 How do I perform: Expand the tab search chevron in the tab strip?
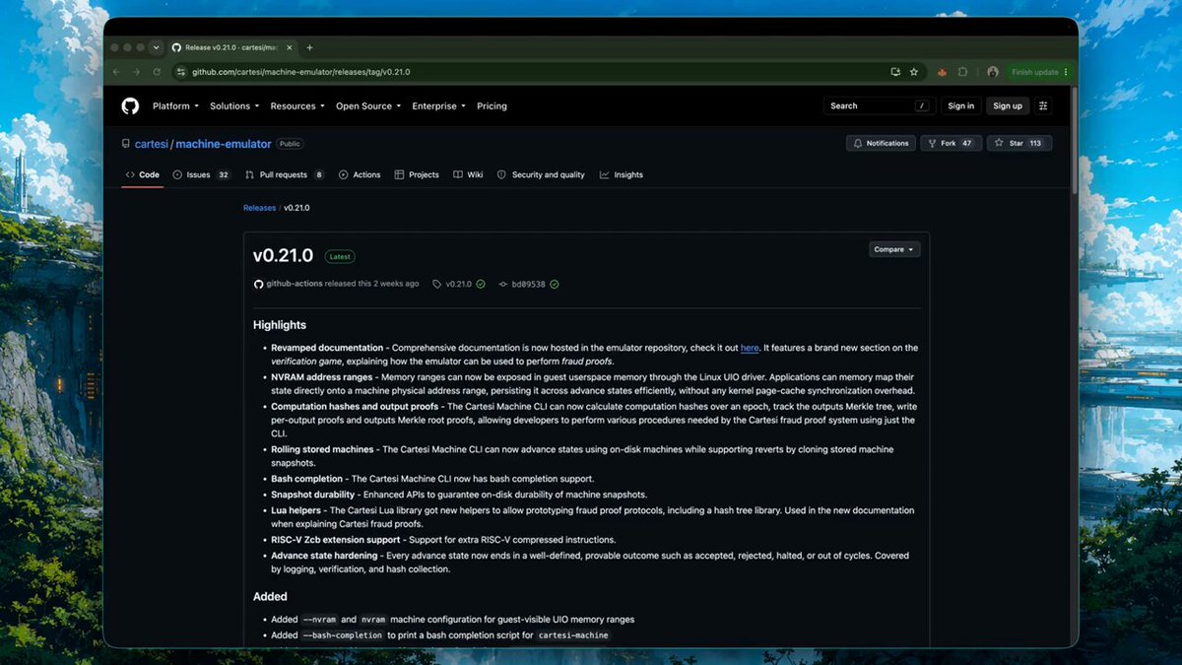pos(156,47)
